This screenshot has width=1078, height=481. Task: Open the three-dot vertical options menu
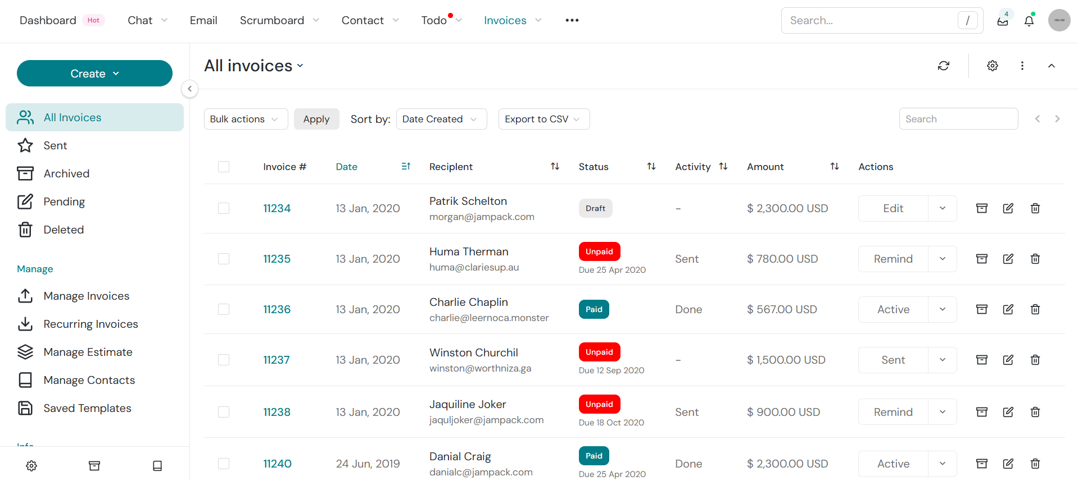tap(1022, 66)
